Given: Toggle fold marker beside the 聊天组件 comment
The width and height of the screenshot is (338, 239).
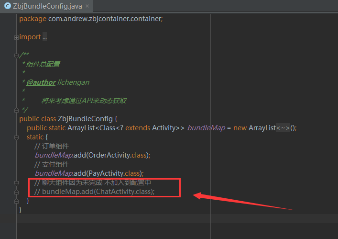Looking at the screenshot, I should pyautogui.click(x=16, y=183).
